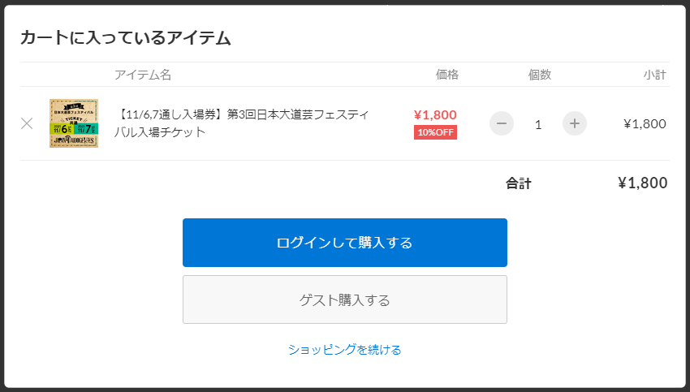Click the 10%OFF discount badge
The image size is (690, 392).
(x=435, y=132)
